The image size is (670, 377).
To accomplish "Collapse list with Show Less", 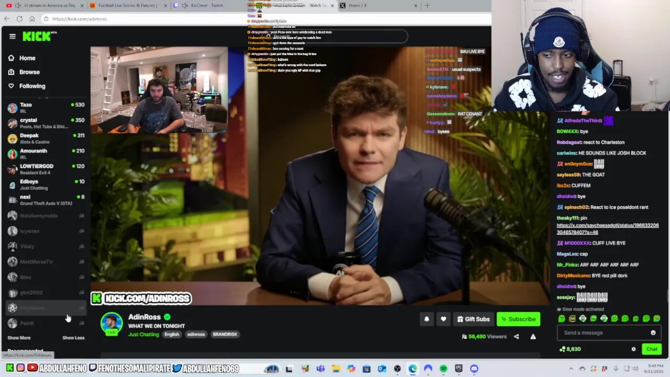I will pos(73,338).
